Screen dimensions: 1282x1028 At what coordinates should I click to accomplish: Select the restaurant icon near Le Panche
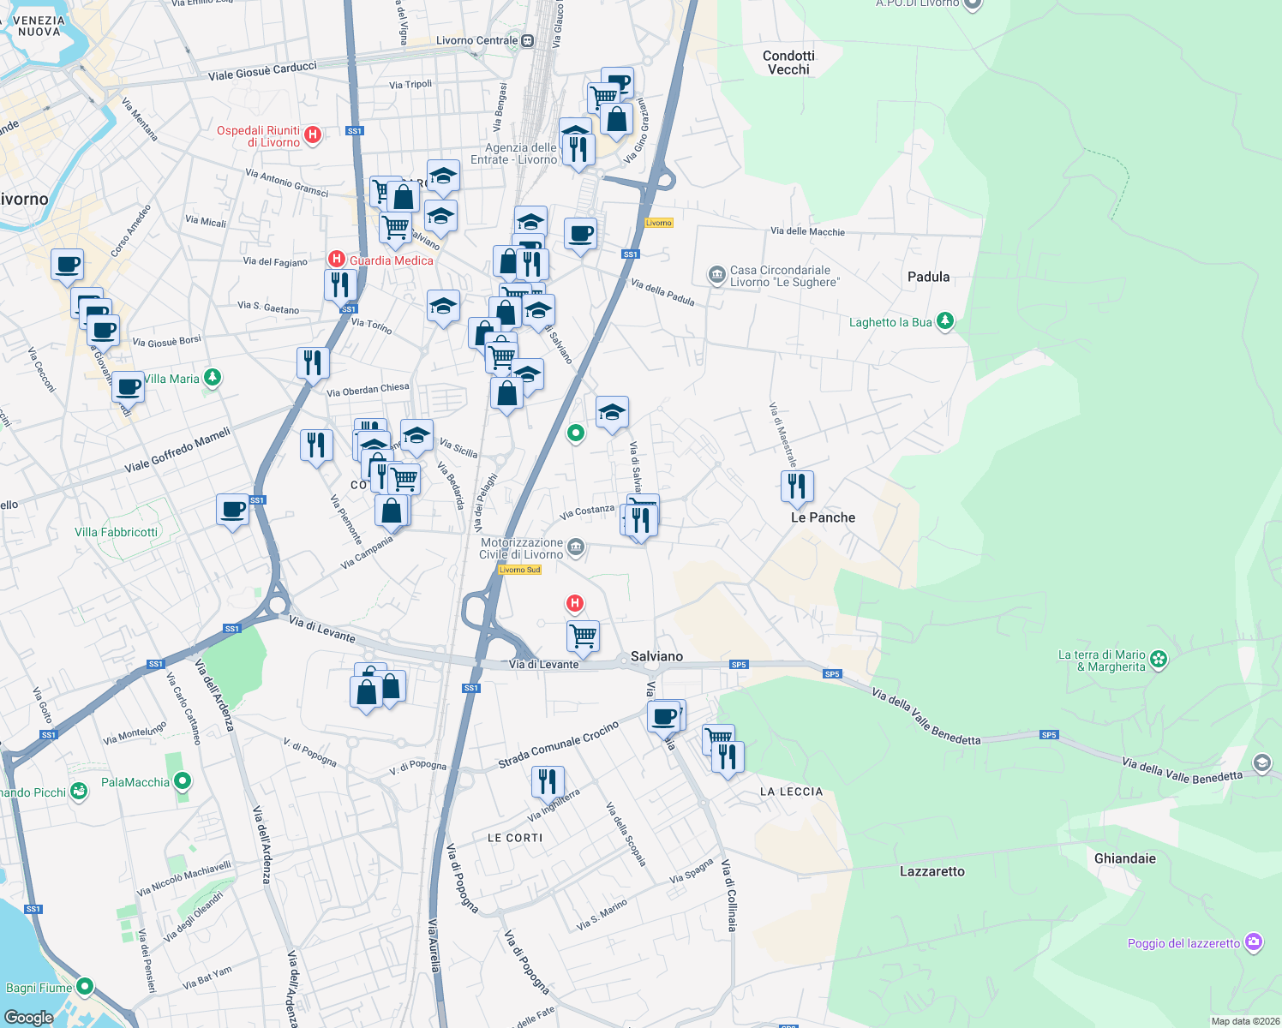click(x=797, y=487)
